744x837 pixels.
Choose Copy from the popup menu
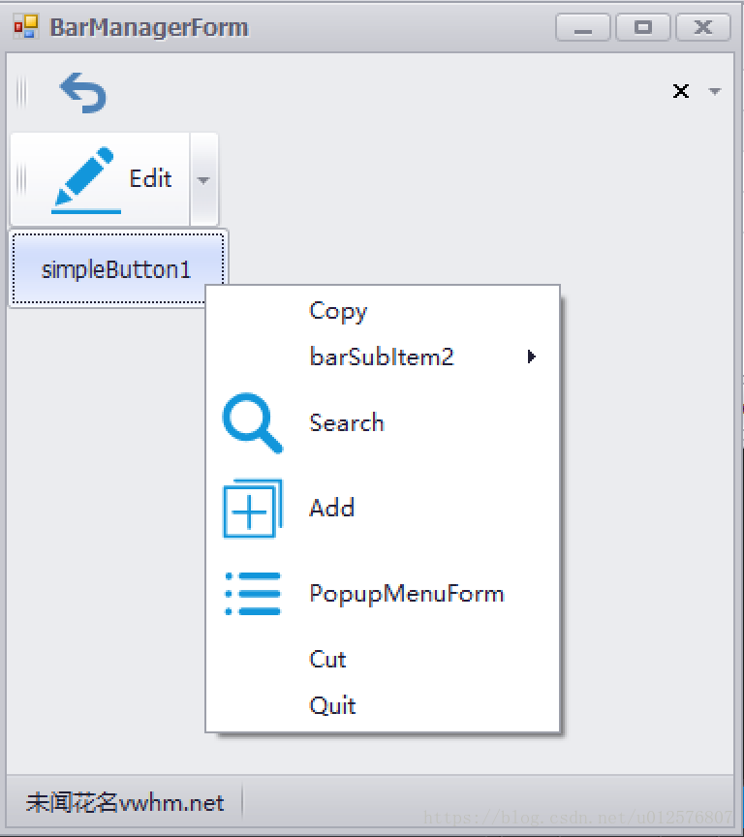[382, 311]
